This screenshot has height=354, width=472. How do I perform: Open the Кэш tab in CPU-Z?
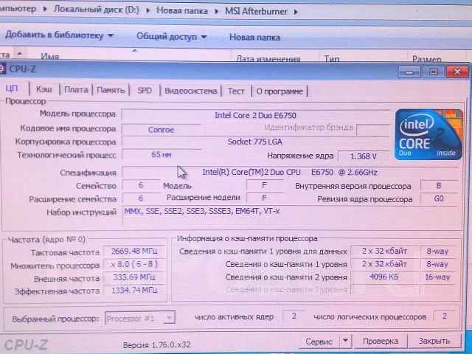pyautogui.click(x=44, y=89)
